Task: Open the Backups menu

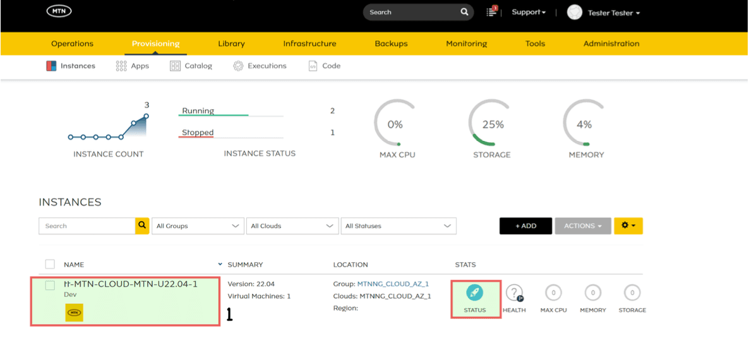Action: [x=391, y=44]
